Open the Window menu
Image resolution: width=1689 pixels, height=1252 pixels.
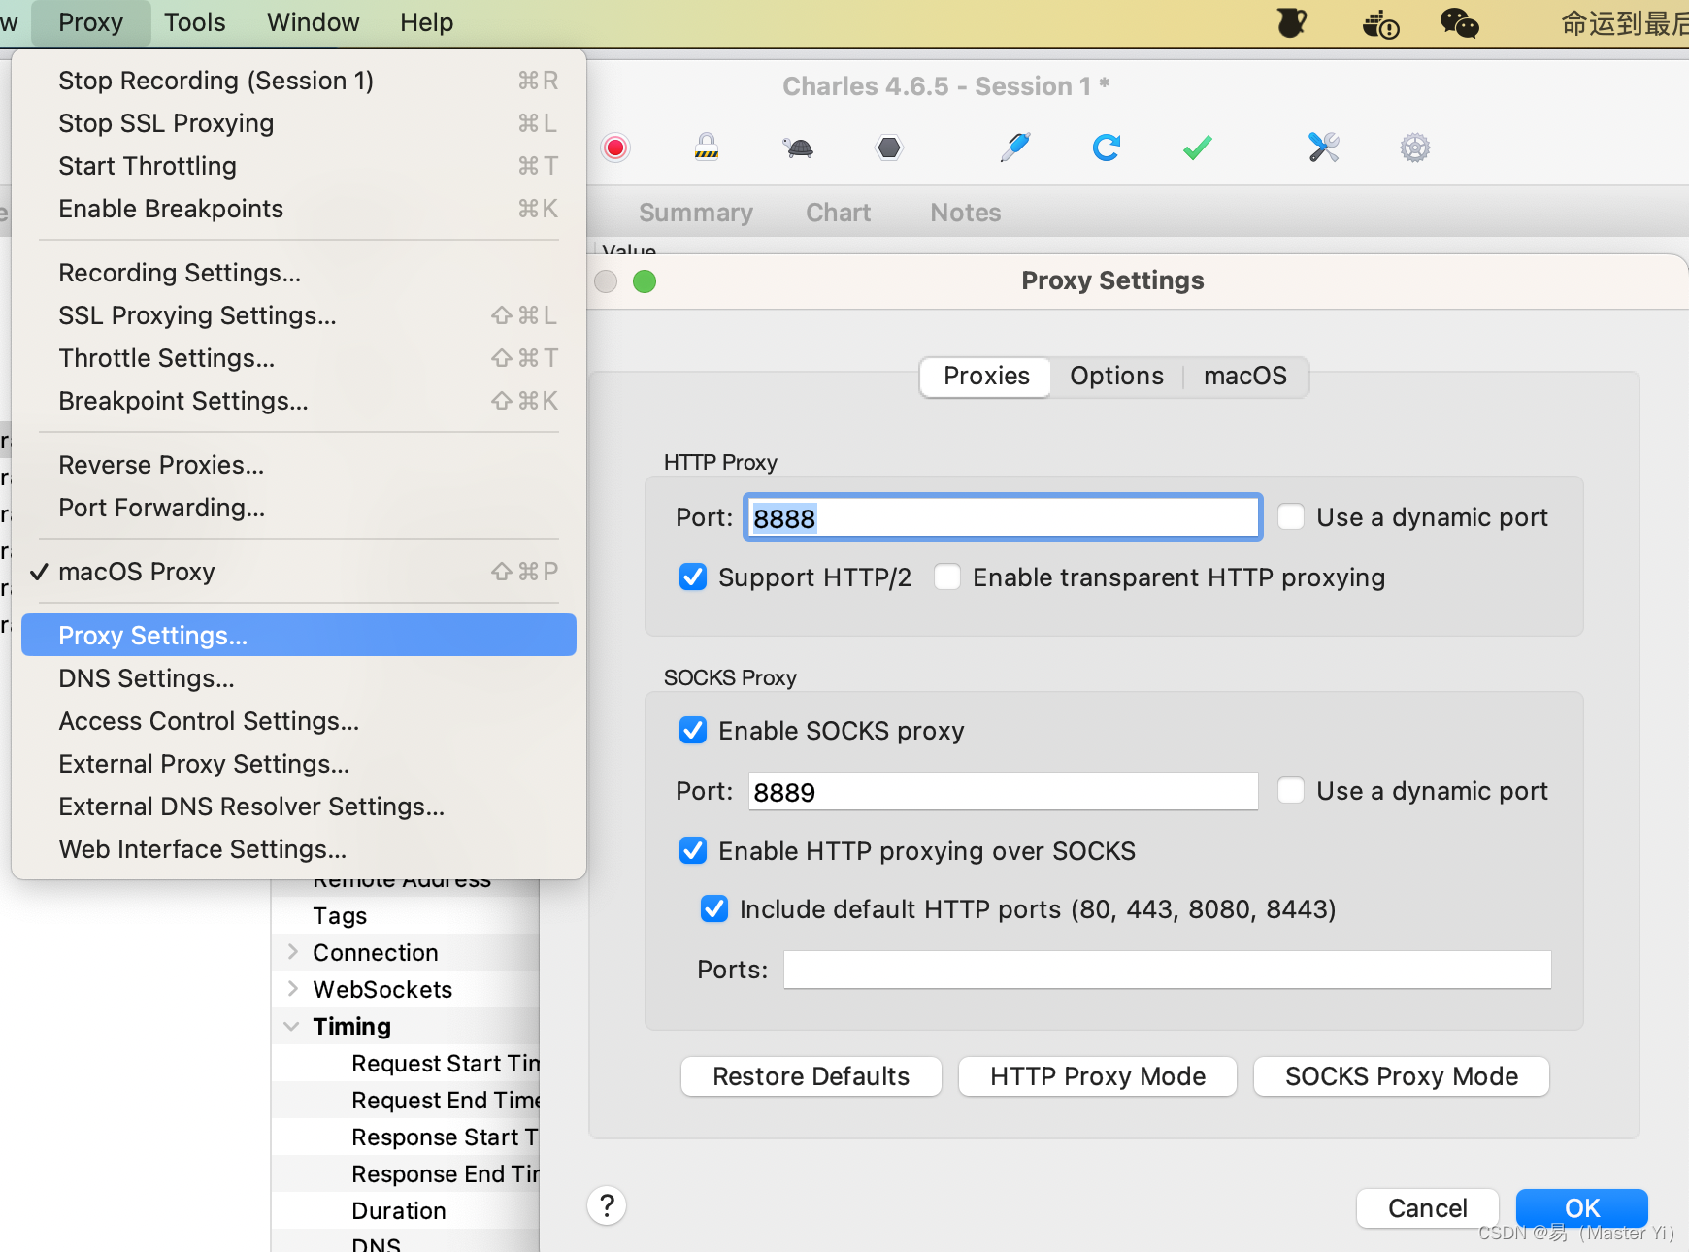(313, 22)
